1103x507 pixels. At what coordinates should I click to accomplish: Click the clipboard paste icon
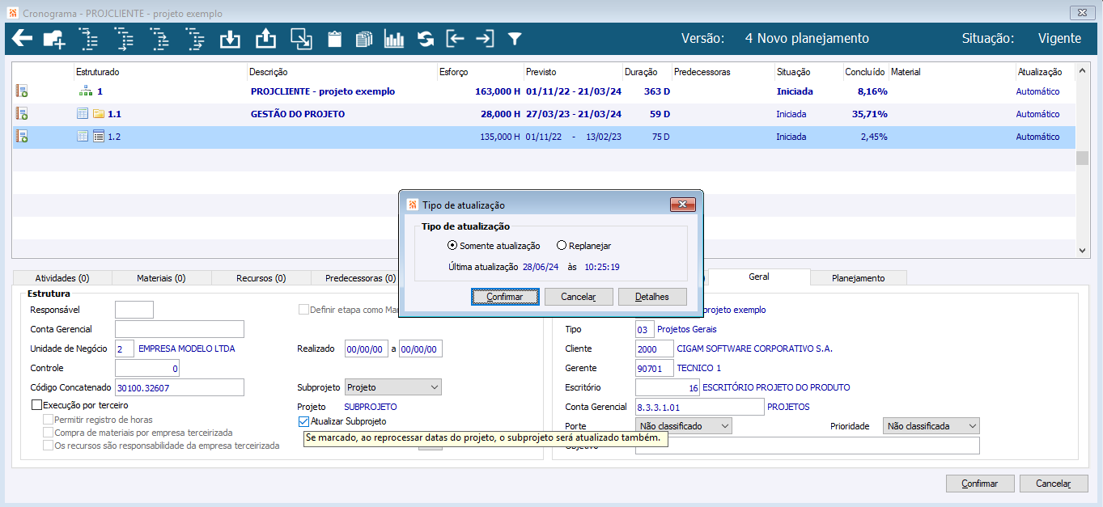point(334,38)
